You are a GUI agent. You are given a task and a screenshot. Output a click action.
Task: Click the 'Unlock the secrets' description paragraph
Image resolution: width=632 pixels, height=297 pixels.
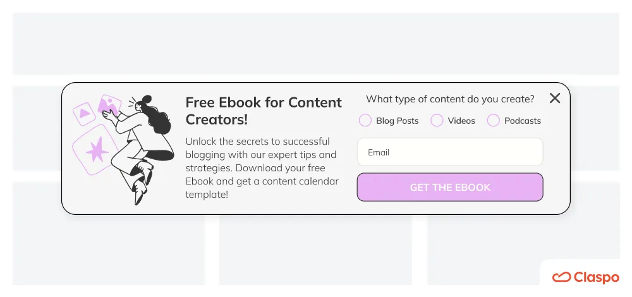[x=262, y=167]
